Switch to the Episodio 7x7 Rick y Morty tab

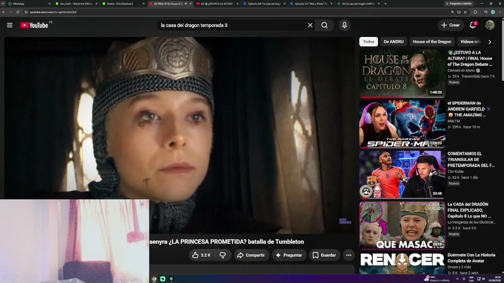click(x=311, y=4)
